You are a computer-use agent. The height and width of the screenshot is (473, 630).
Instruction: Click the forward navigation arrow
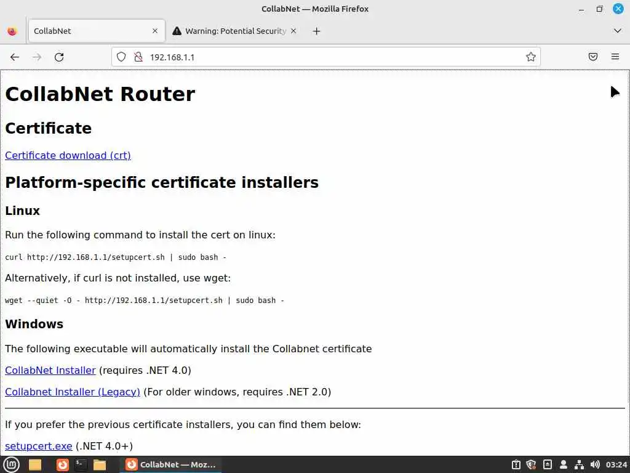[37, 57]
